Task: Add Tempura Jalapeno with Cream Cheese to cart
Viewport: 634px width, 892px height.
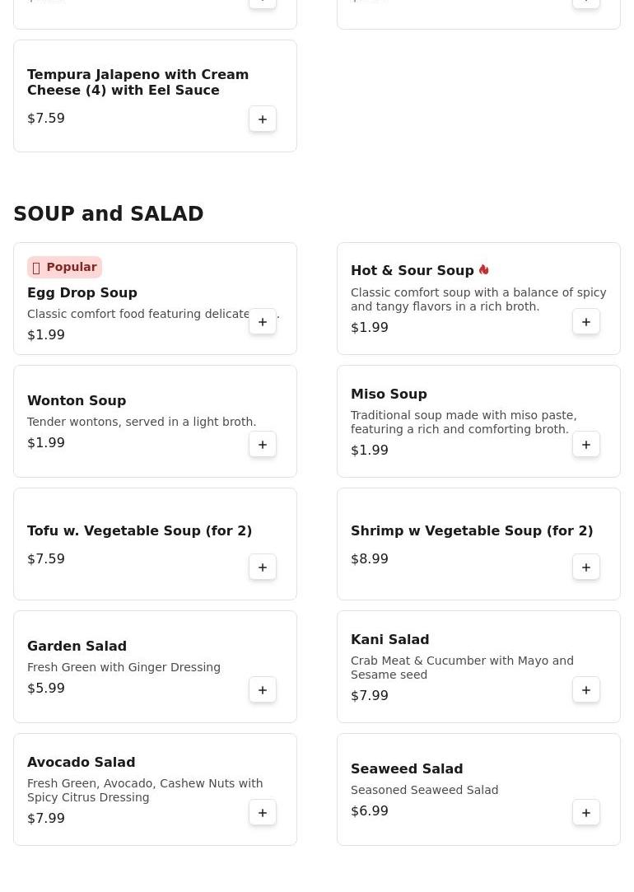Action: click(262, 119)
